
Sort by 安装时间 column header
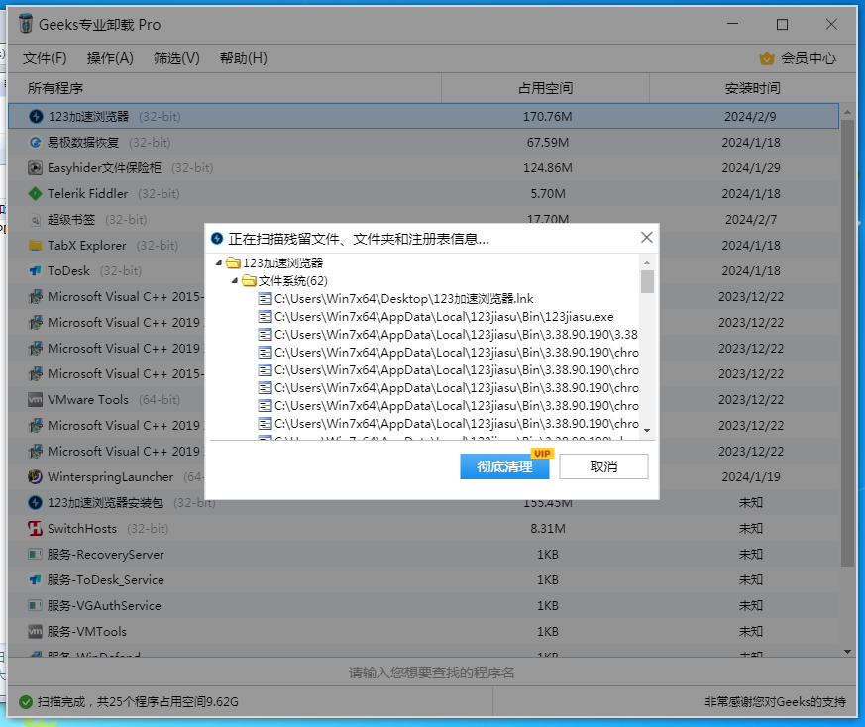(x=752, y=88)
